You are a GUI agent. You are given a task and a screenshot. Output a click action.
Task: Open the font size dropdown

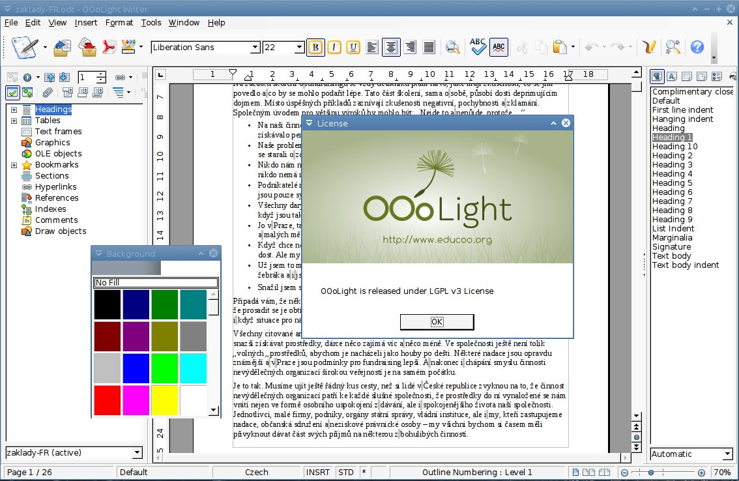(x=299, y=47)
